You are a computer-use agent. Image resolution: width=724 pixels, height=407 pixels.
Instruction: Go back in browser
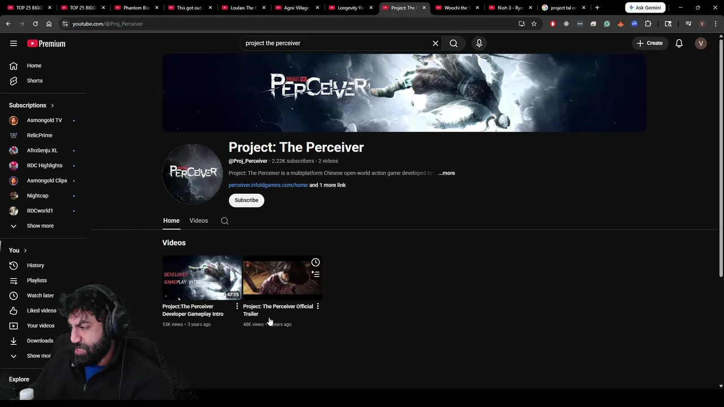tap(8, 24)
